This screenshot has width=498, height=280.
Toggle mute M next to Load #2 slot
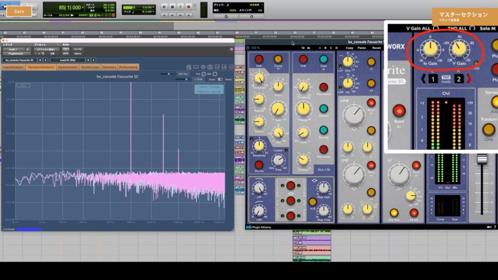pyautogui.click(x=89, y=60)
